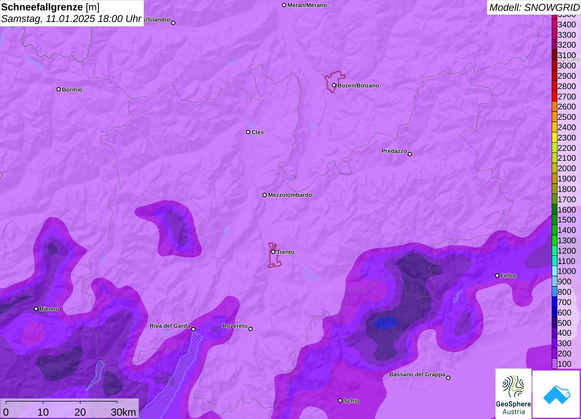Click the blue mountain cloud logo

tap(557, 394)
